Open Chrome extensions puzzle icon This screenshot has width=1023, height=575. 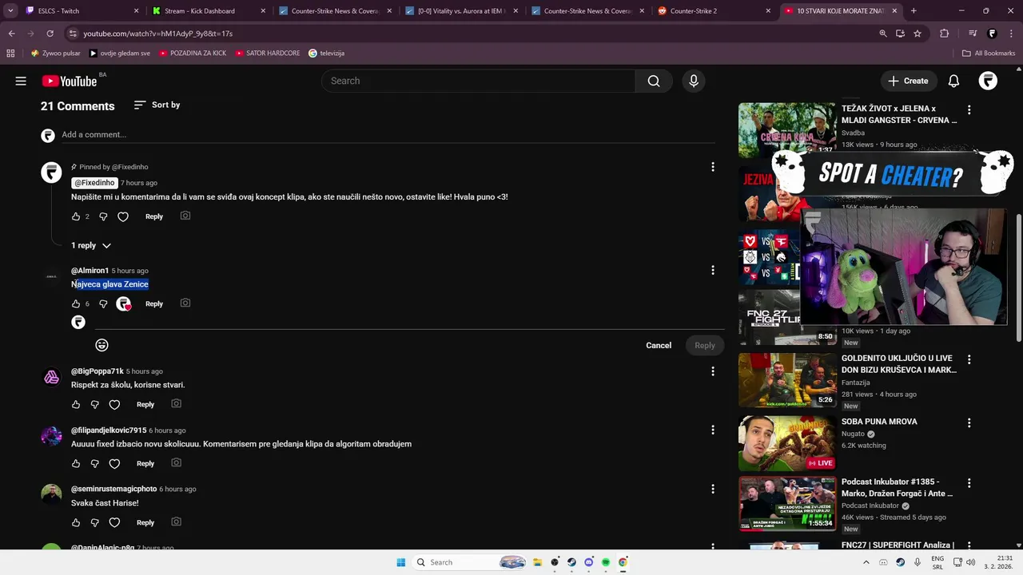point(944,34)
